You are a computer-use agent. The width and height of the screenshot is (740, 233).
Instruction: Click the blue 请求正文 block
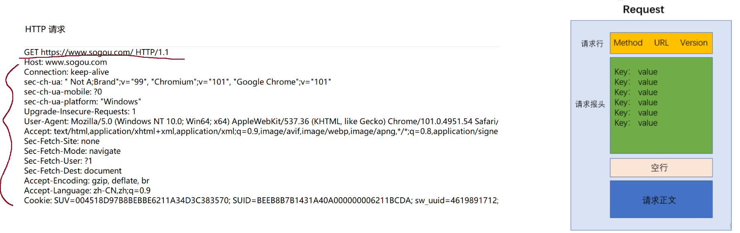[x=661, y=199]
